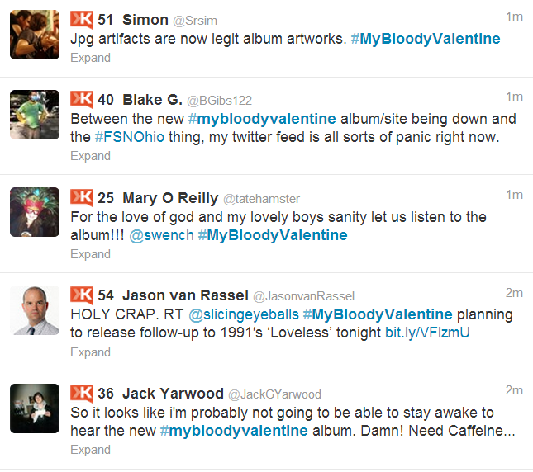
Task: Expand Jason van Rassel's tweet
Action: (90, 352)
